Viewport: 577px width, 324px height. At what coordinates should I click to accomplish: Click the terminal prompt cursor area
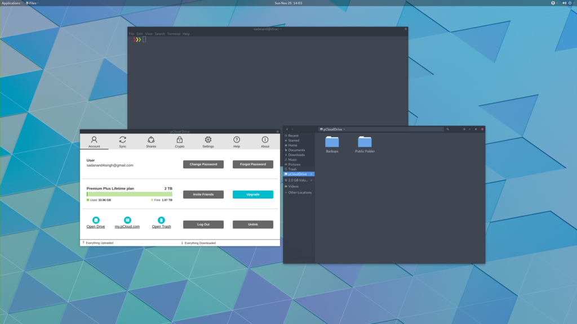[x=144, y=39]
